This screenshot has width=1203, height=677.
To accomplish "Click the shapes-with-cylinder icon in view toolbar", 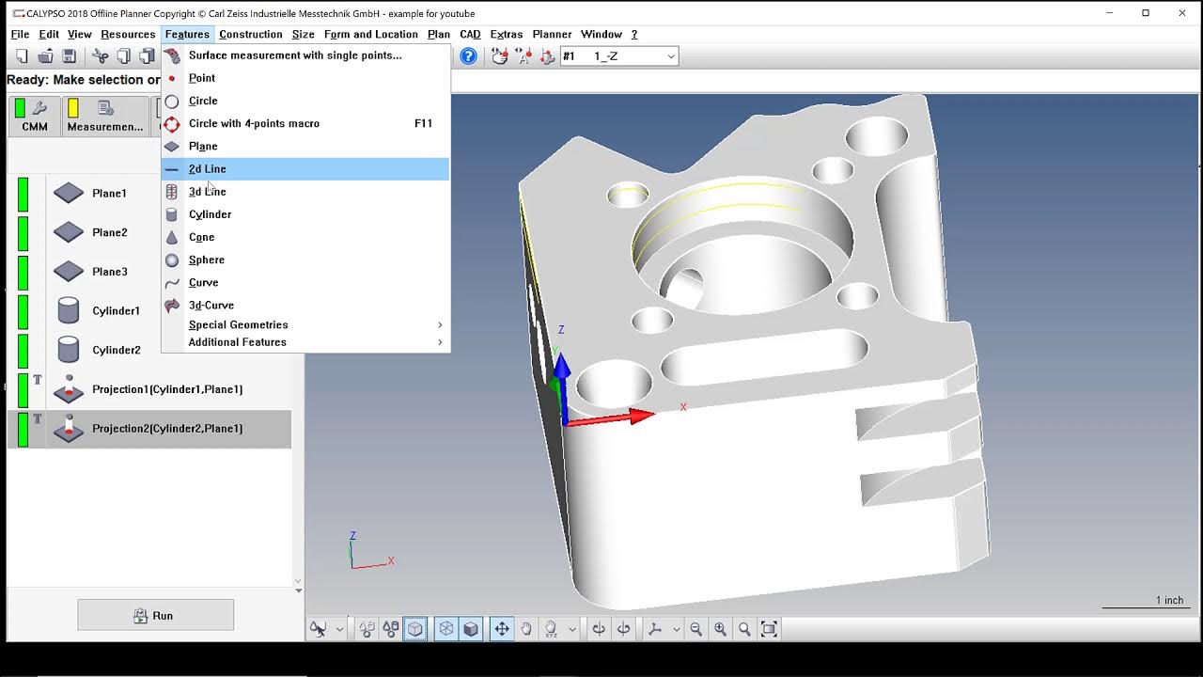I will (x=390, y=629).
